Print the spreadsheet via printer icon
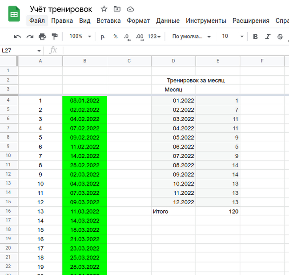Screen dimensions: 289x275 coord(42,37)
